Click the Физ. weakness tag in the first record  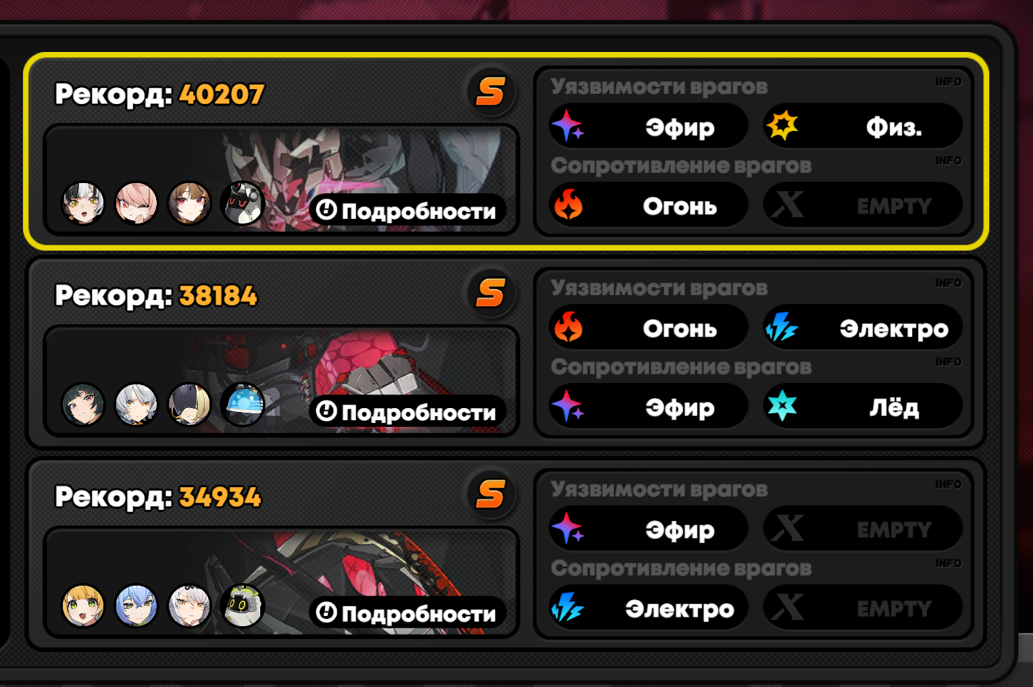(863, 126)
